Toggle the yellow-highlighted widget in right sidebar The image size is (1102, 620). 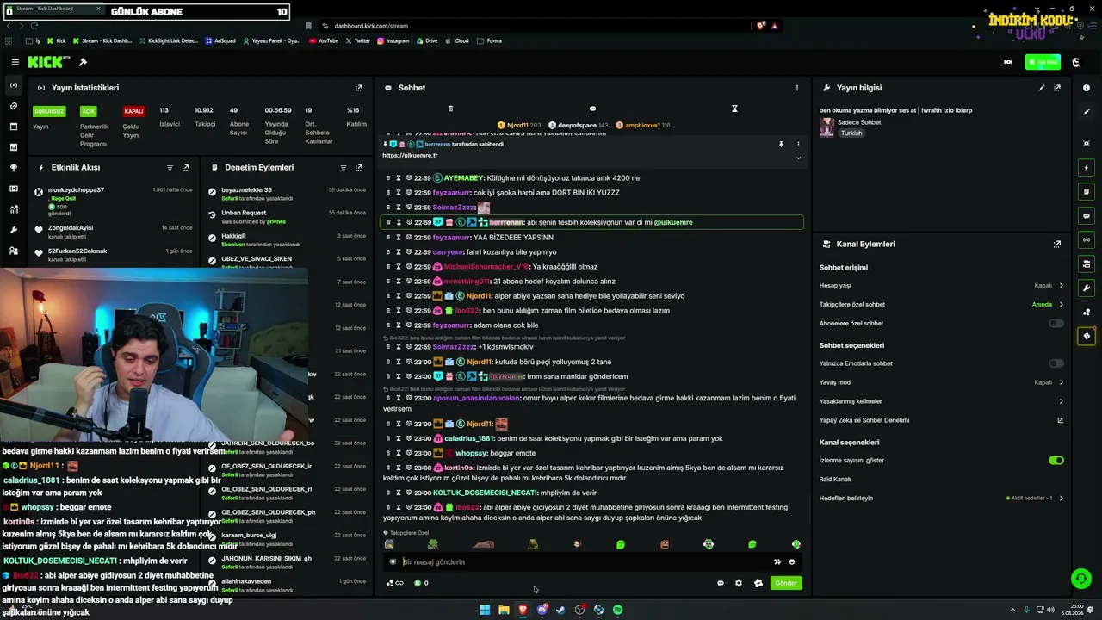1087,337
